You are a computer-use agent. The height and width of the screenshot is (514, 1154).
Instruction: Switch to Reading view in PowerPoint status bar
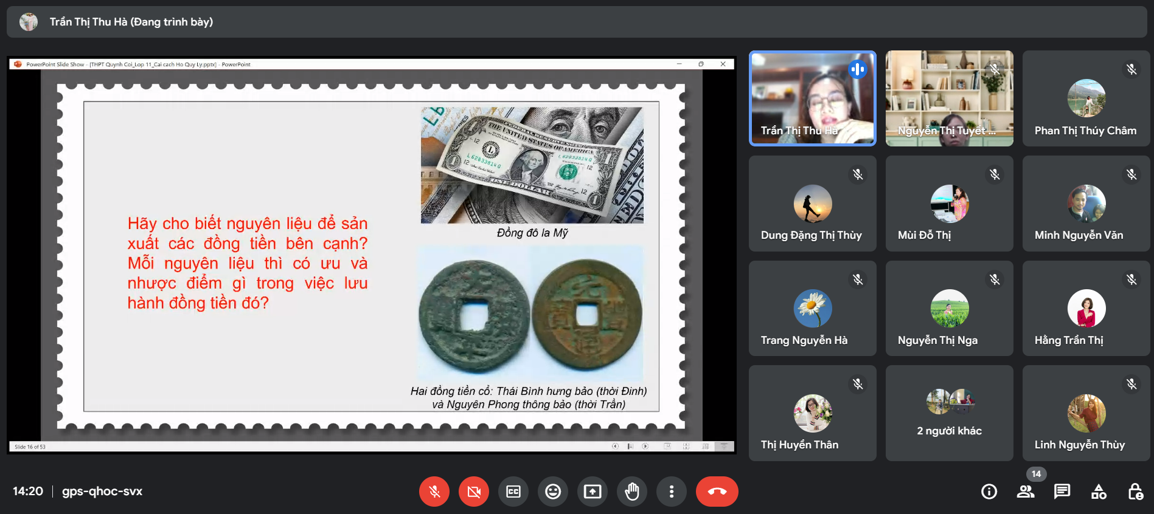(705, 447)
